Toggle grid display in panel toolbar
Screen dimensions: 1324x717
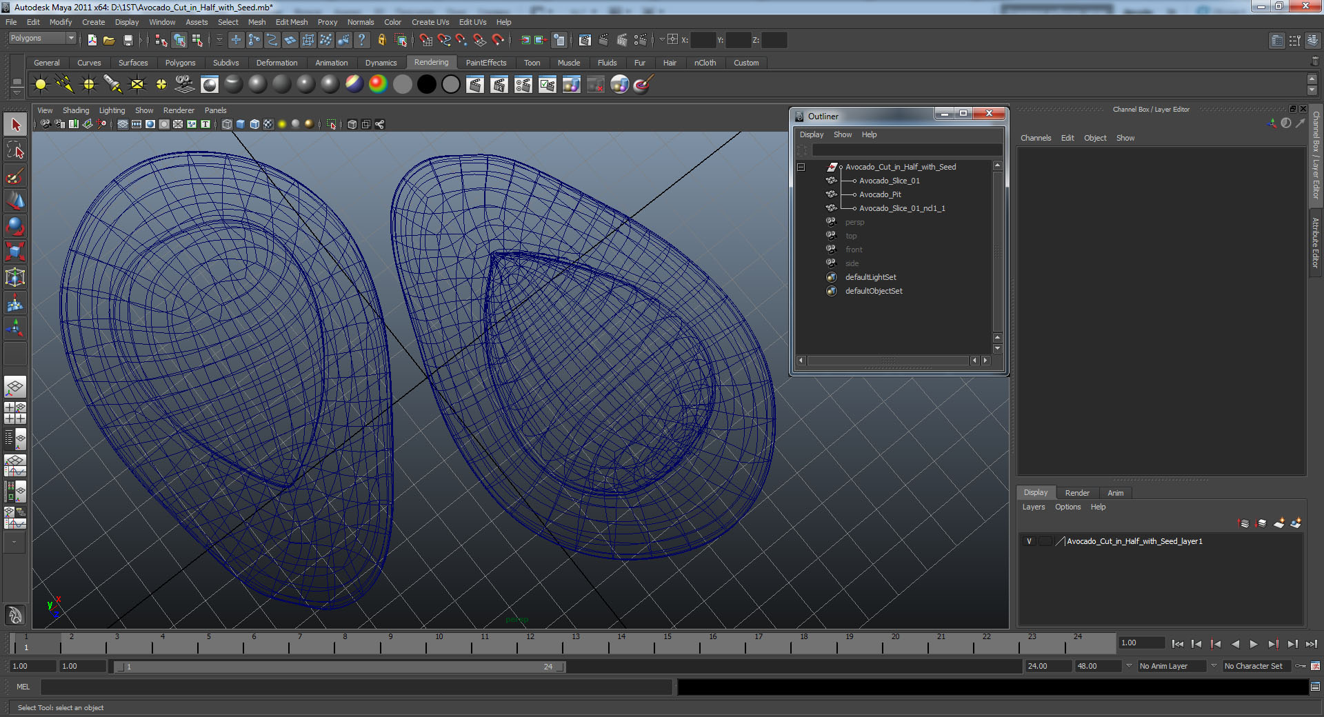click(x=123, y=124)
